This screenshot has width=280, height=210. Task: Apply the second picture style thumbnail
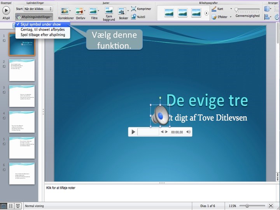[182, 13]
